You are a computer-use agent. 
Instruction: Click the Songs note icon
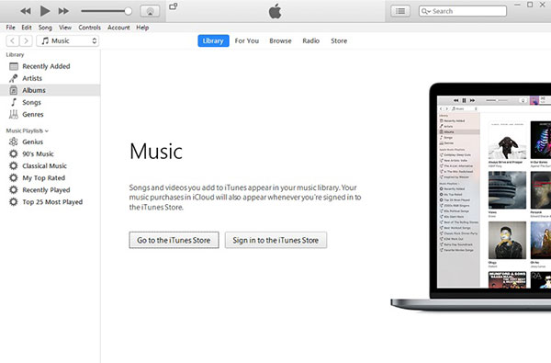pyautogui.click(x=14, y=102)
